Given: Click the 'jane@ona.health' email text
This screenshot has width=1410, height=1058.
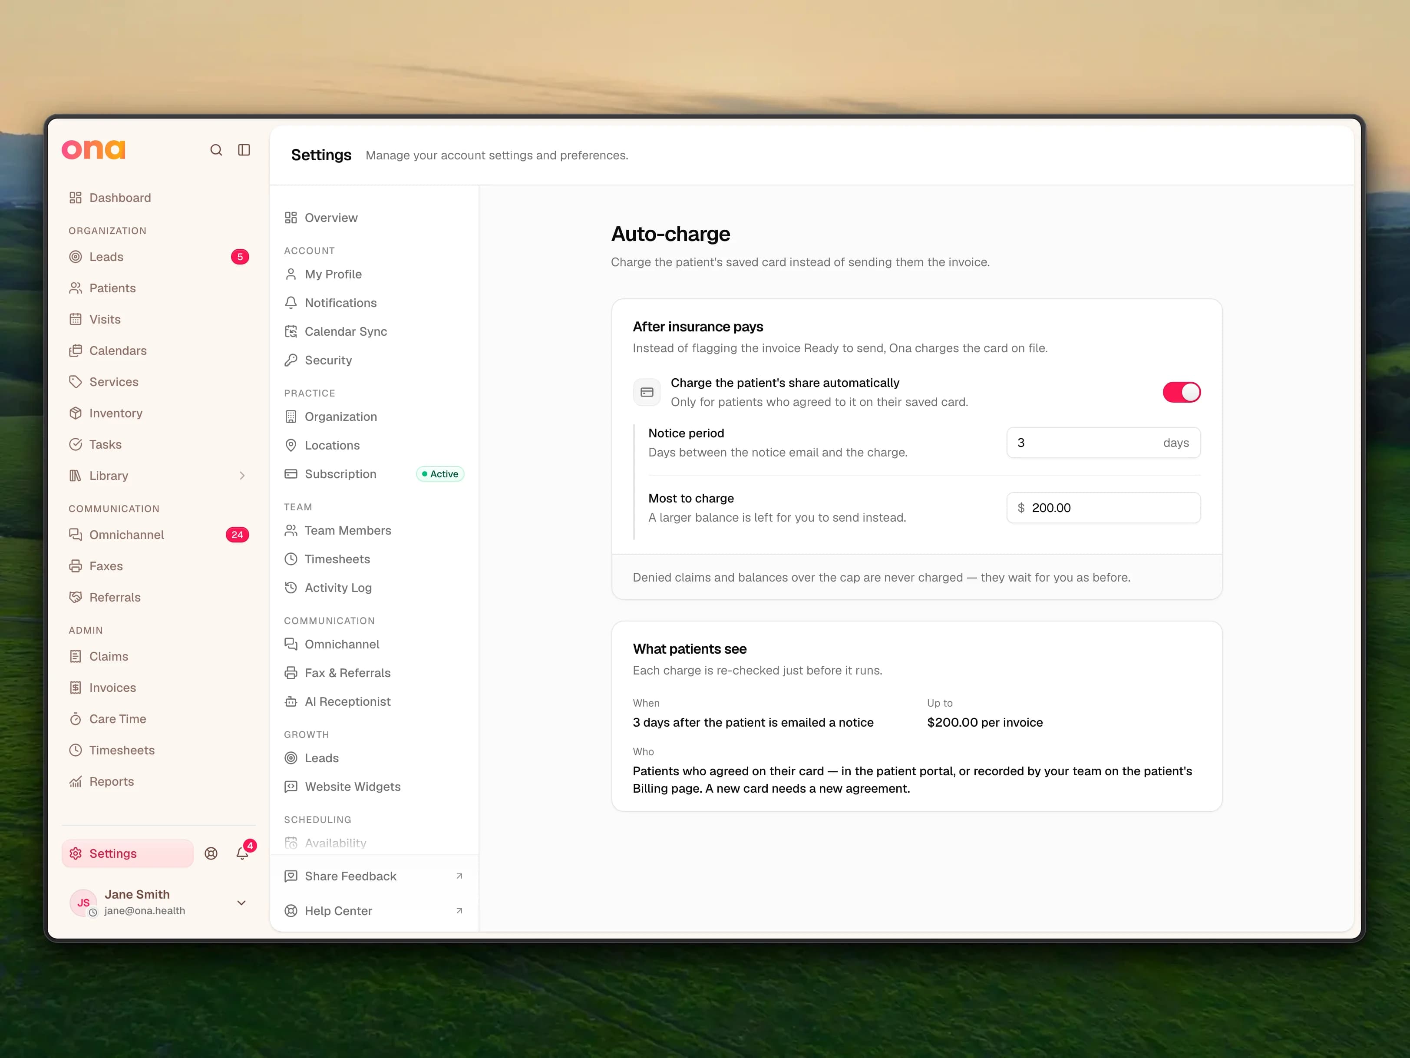Looking at the screenshot, I should tap(145, 911).
